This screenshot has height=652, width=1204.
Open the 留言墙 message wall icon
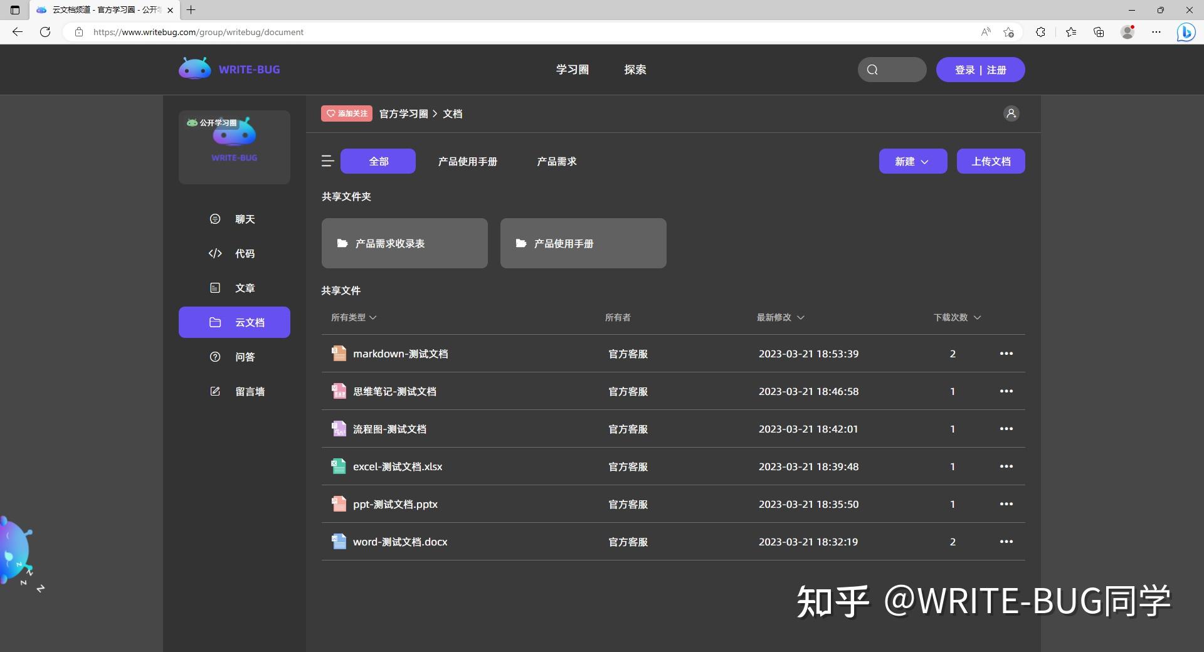pos(215,391)
